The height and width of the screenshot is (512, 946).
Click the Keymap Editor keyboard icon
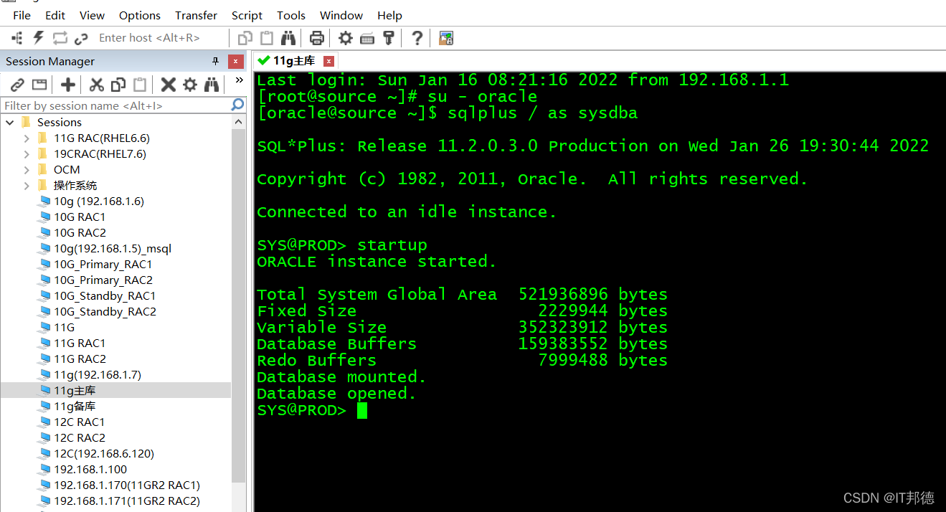pos(367,38)
